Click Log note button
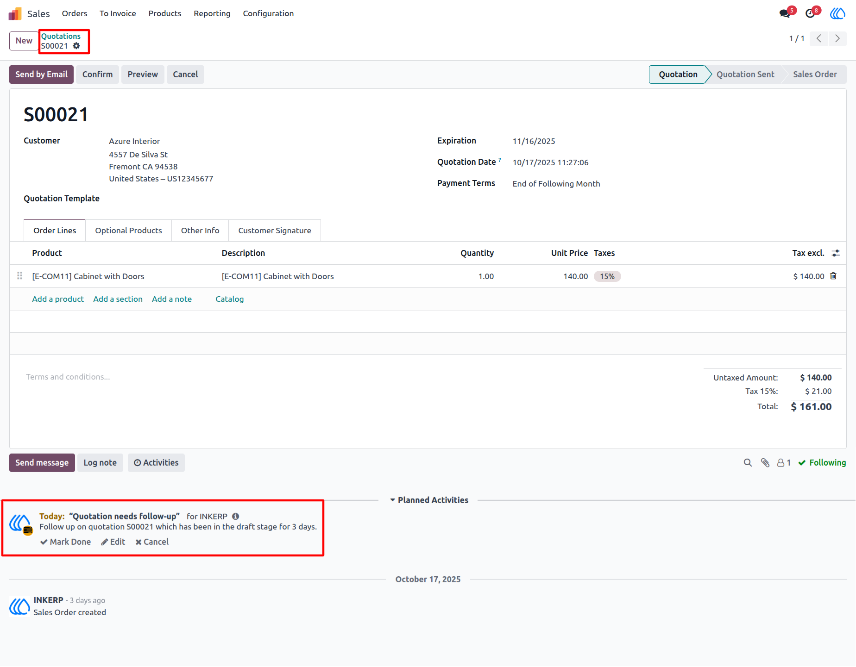The height and width of the screenshot is (667, 856). pyautogui.click(x=100, y=463)
